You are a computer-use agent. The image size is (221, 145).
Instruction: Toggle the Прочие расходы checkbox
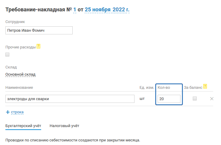[x=8, y=54]
